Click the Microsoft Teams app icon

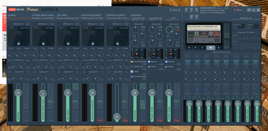point(132,76)
